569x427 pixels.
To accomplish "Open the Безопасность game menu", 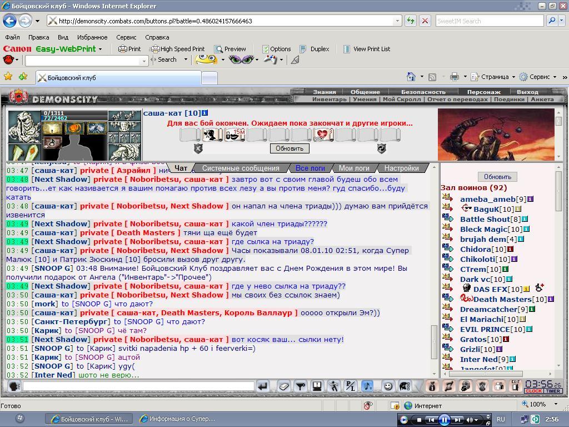I will [423, 92].
